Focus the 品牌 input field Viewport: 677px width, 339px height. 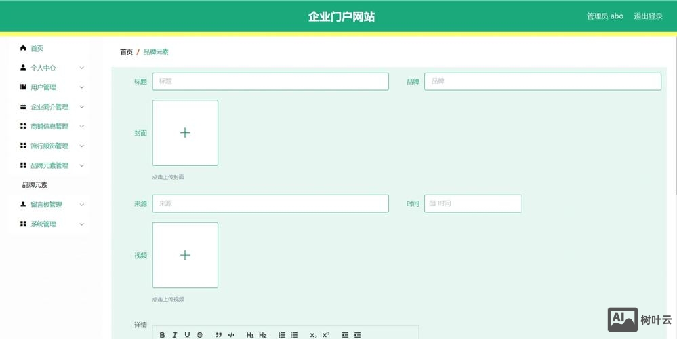[x=543, y=81]
